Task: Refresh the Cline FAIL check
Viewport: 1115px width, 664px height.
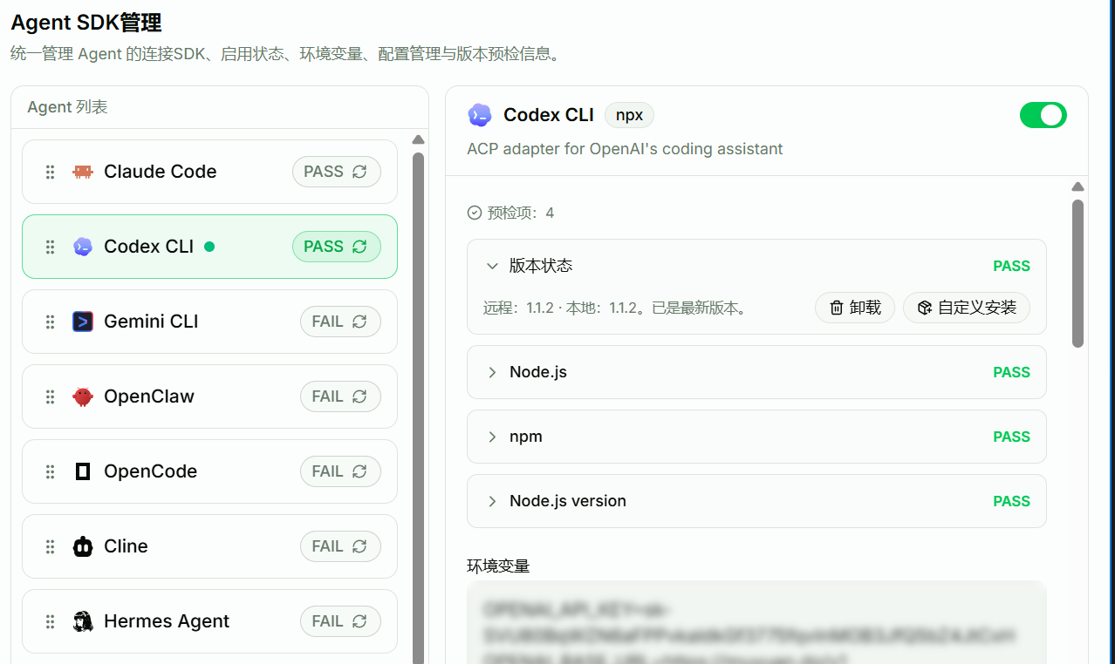Action: (x=359, y=546)
